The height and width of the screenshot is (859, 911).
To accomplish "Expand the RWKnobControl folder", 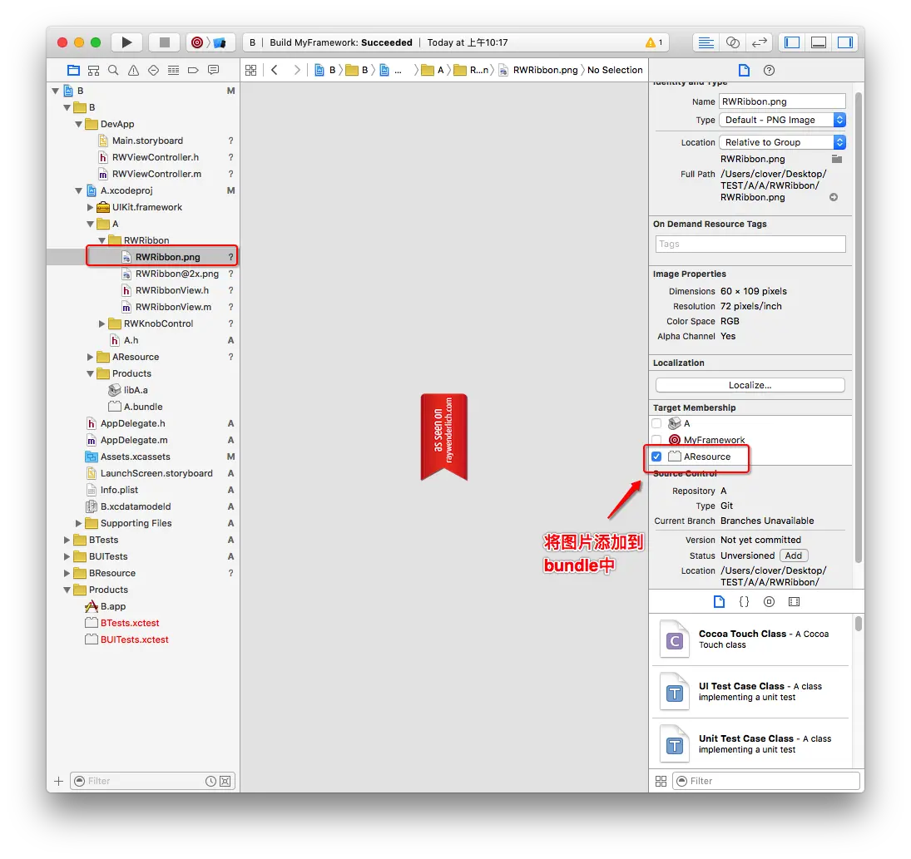I will pyautogui.click(x=101, y=323).
